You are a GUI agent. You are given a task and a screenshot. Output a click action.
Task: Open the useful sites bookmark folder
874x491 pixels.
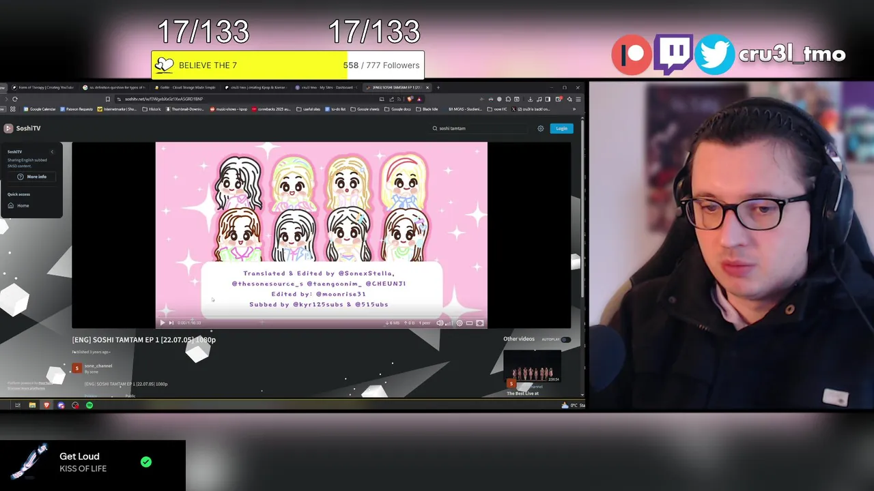308,109
